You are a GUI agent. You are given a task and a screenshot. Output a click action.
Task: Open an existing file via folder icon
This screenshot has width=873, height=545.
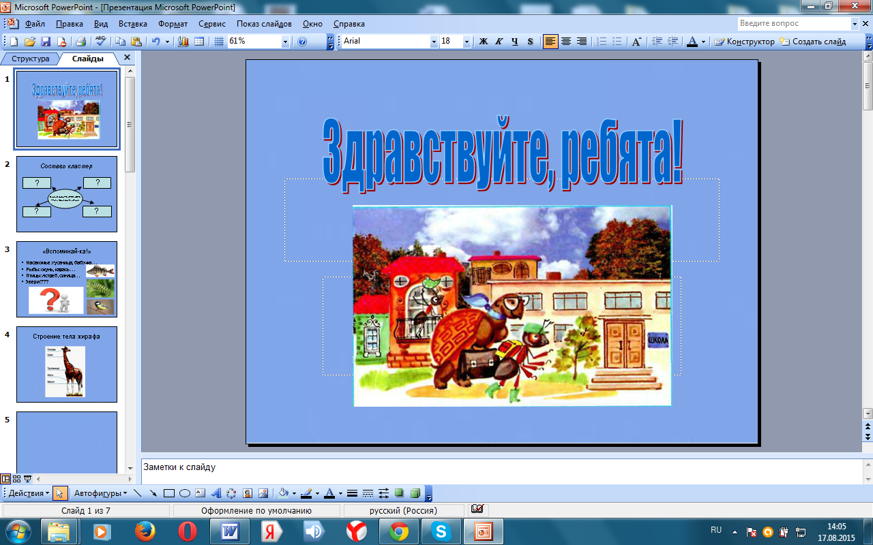30,42
